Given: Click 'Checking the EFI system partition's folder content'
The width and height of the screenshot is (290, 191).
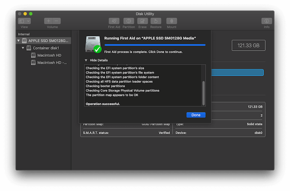Looking at the screenshot, I should click(122, 77).
